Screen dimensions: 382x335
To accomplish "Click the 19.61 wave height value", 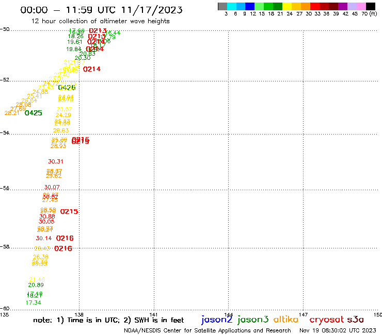I will point(75,42).
